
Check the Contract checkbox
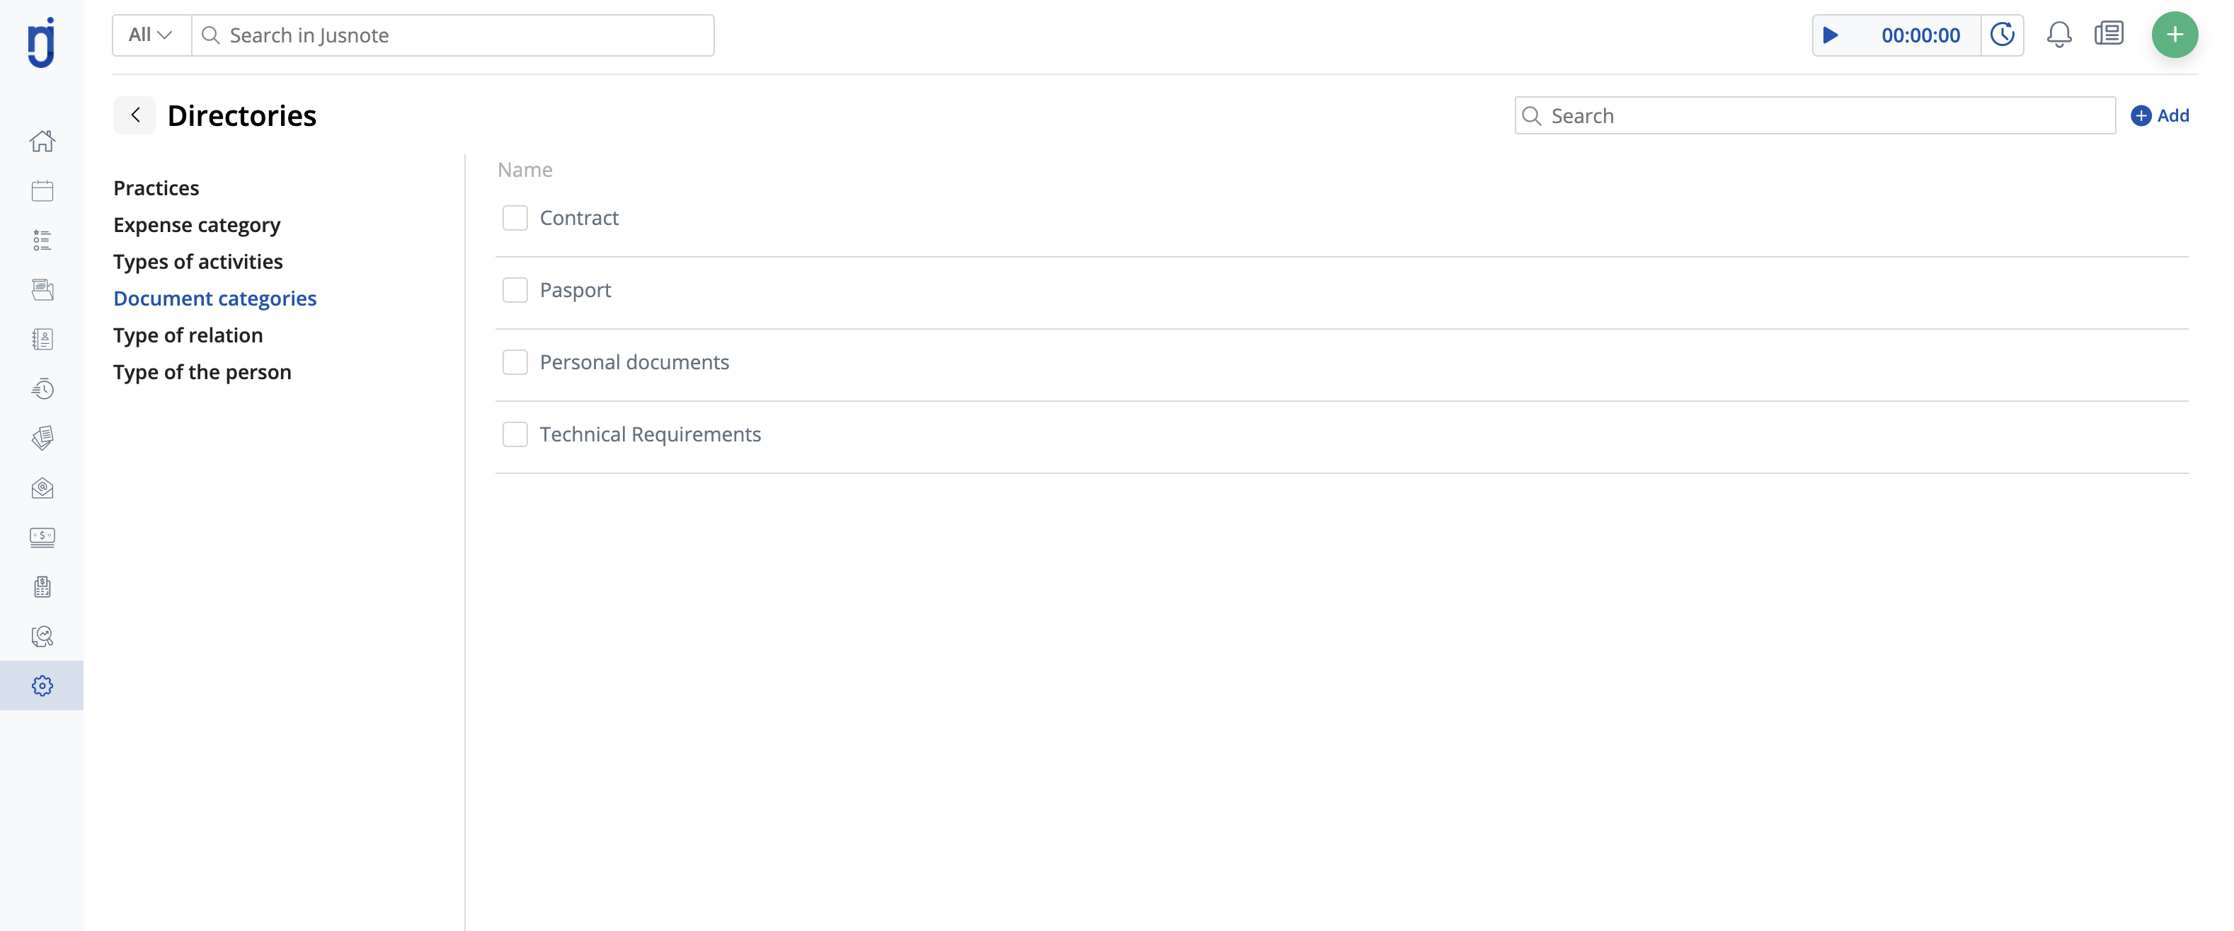515,218
